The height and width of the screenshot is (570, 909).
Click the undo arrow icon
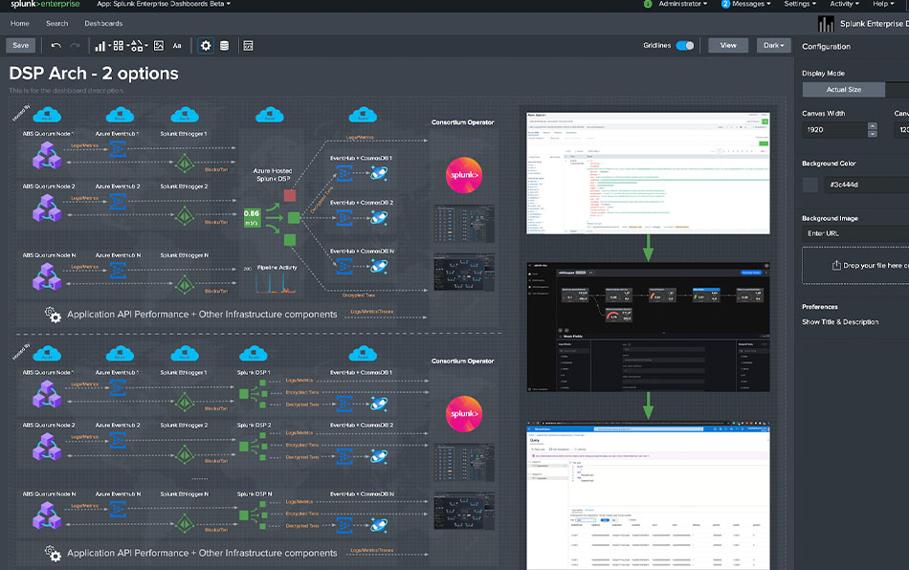click(57, 45)
